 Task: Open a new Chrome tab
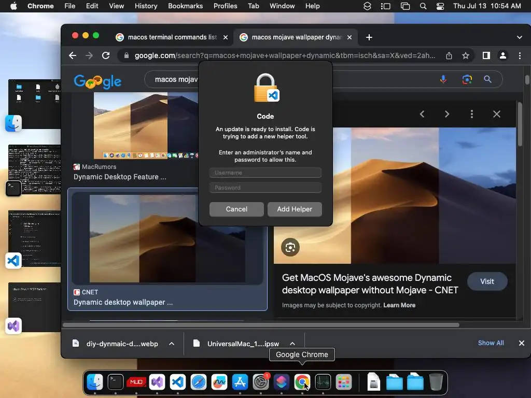click(369, 37)
